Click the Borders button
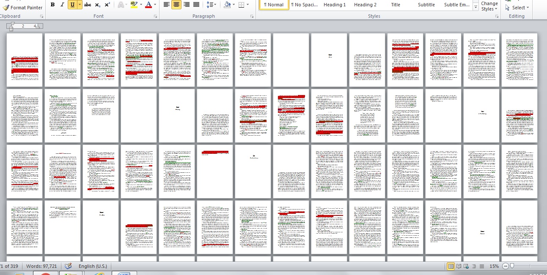Screen dimensions: 547x275 pyautogui.click(x=241, y=5)
